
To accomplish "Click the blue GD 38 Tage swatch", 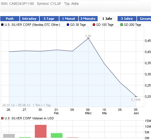I will click(x=68, y=25).
